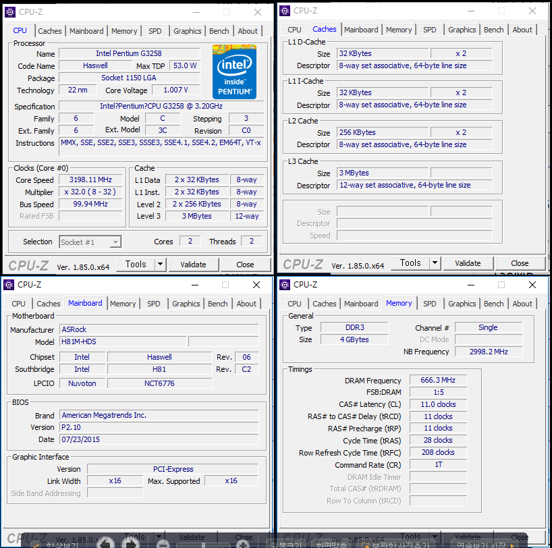Switch to Bench tab in CPU window
552x548 pixels.
click(x=219, y=31)
